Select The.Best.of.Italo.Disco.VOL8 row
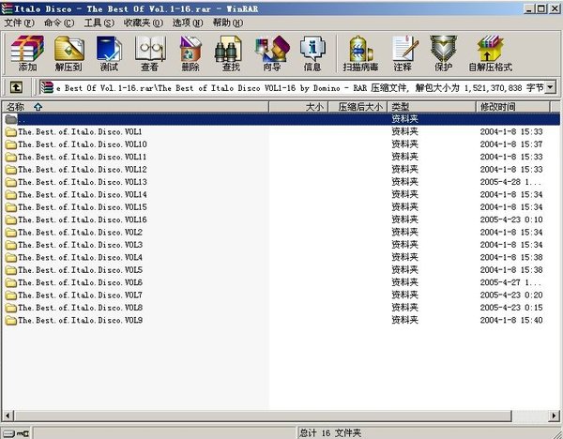563x439 pixels. coord(281,308)
